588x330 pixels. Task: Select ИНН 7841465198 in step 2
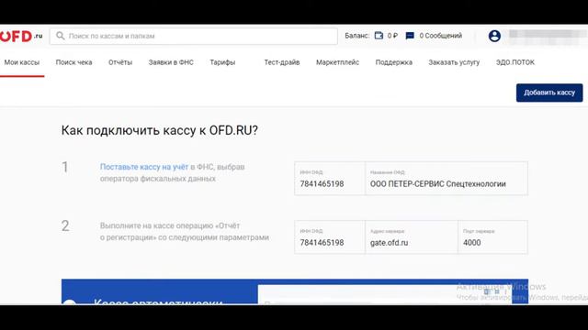pyautogui.click(x=322, y=242)
